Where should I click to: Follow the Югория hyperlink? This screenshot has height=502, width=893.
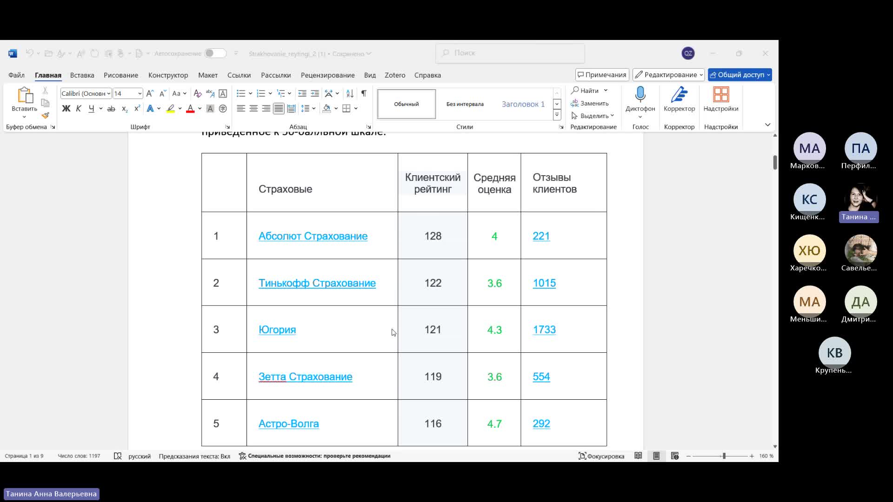(x=277, y=330)
